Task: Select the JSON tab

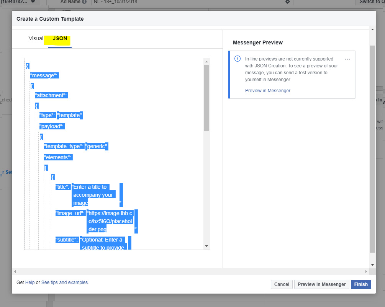Action: coord(60,39)
